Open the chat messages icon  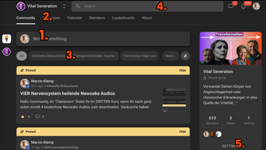231,6
